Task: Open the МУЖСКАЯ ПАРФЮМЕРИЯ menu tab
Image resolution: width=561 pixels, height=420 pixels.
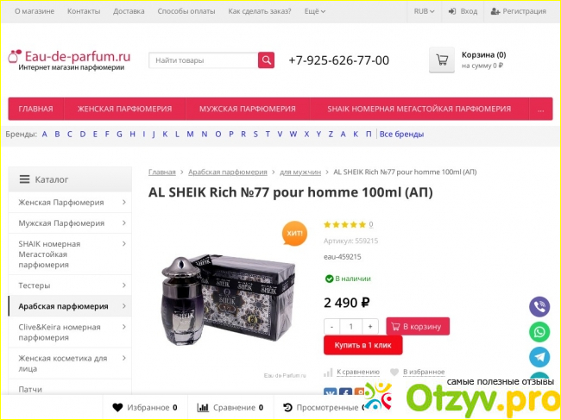Action: click(248, 109)
